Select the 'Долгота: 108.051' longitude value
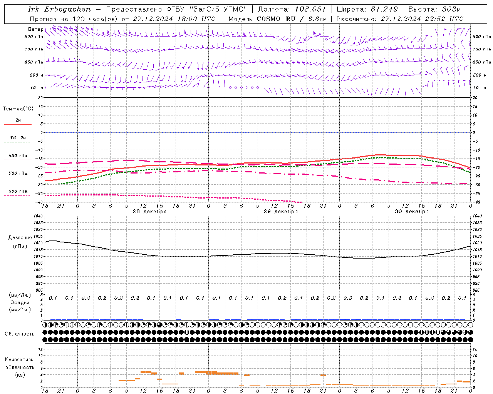This screenshot has height=394, width=493. pos(292,9)
